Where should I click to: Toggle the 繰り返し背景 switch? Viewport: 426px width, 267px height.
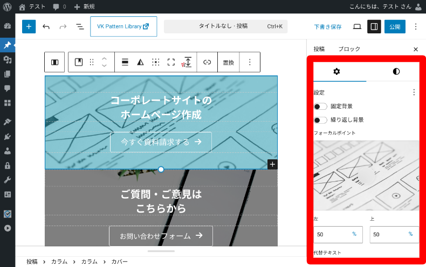coord(320,120)
